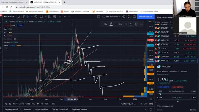Open the Скринер акций tab
The height and width of the screenshot is (112, 199).
coord(12,109)
